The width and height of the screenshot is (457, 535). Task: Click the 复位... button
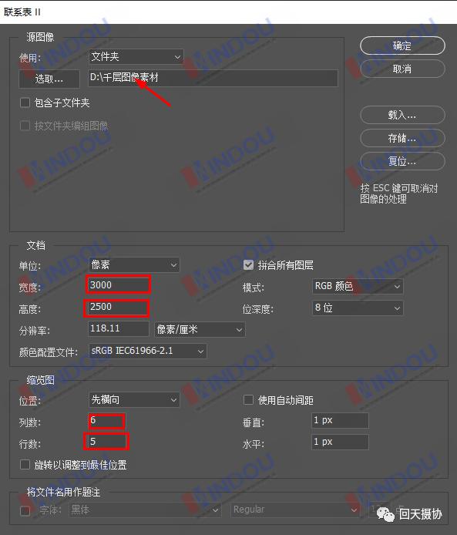402,161
